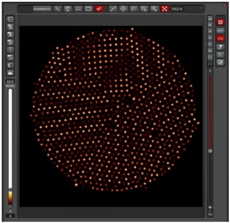The width and height of the screenshot is (230, 223).
Task: Click the z-slice slider handle
Action: pos(210,151)
